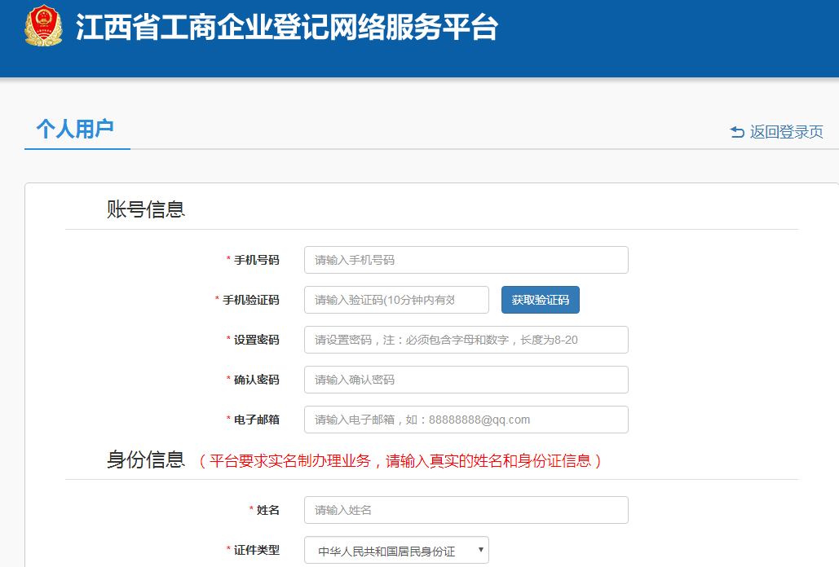
Task: Click the 江西省工商企业登记网络服务平台 title
Action: tap(287, 27)
